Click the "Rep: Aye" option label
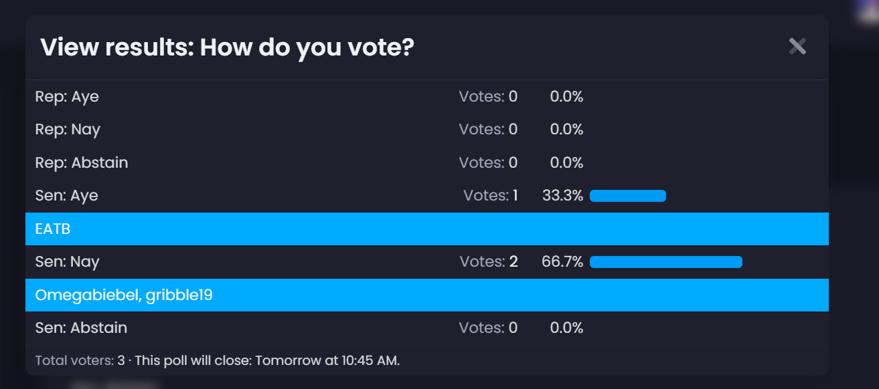Viewport: 879px width, 389px height. (67, 96)
